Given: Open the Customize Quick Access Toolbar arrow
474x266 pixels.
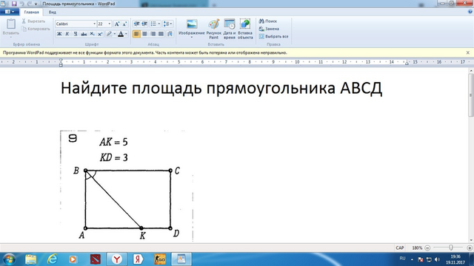Looking at the screenshot, I should click(36, 4).
